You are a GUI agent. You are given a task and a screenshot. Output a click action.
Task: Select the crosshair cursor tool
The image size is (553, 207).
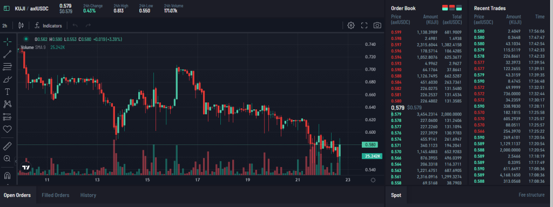point(8,42)
